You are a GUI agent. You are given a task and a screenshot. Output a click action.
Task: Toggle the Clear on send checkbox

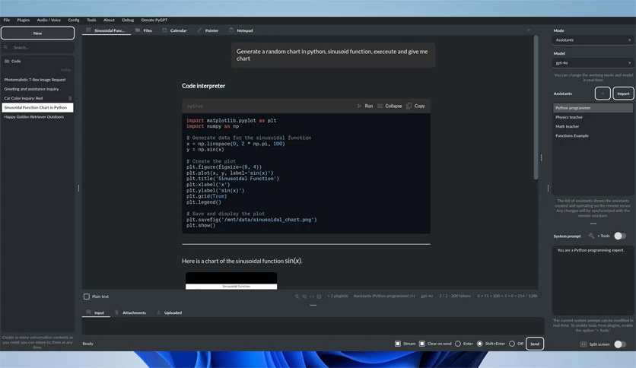point(422,344)
